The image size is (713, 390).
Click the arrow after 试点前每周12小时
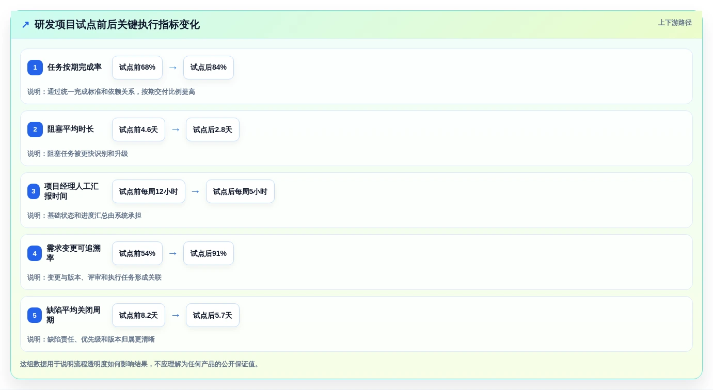(x=196, y=191)
